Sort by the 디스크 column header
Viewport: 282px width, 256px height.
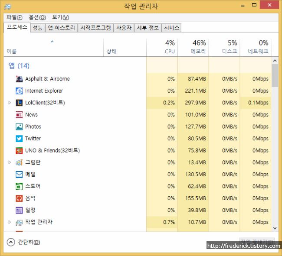[224, 48]
